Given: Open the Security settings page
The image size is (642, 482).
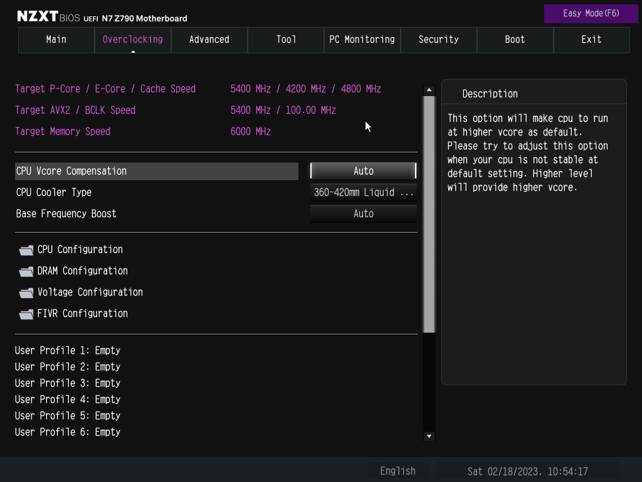Looking at the screenshot, I should pos(438,40).
